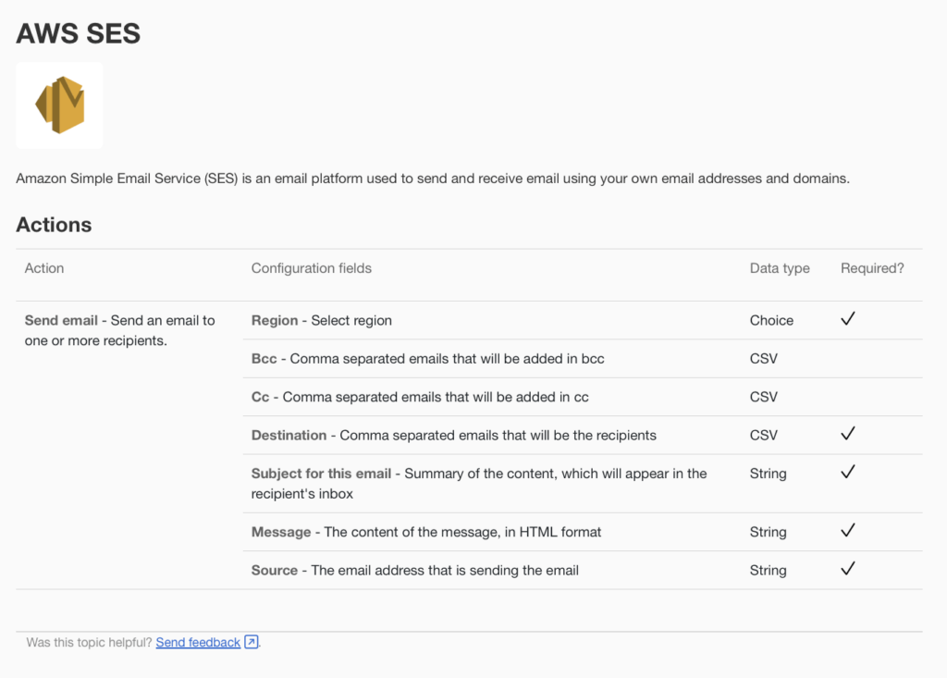Image resolution: width=947 pixels, height=678 pixels.
Task: Click the 'Was this topic helpful?' text
Action: (89, 642)
